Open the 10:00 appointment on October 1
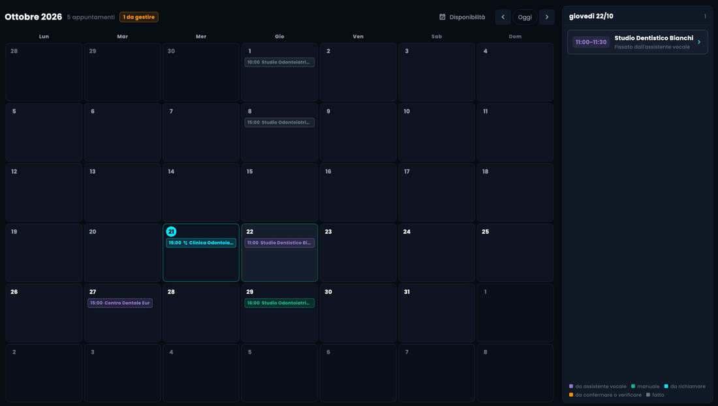The height and width of the screenshot is (406, 718). [x=279, y=62]
